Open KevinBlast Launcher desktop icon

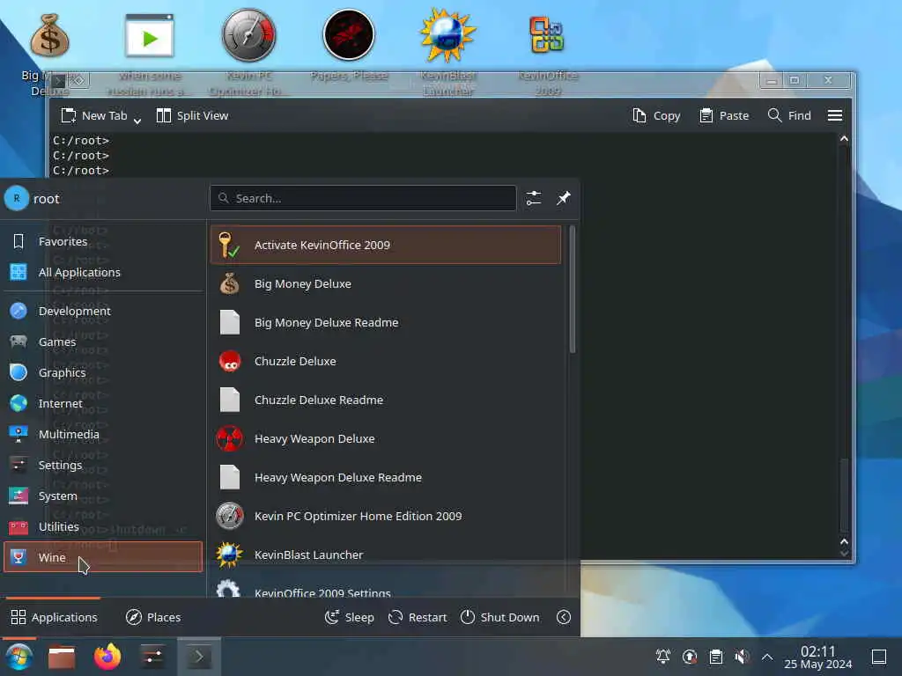click(x=447, y=35)
